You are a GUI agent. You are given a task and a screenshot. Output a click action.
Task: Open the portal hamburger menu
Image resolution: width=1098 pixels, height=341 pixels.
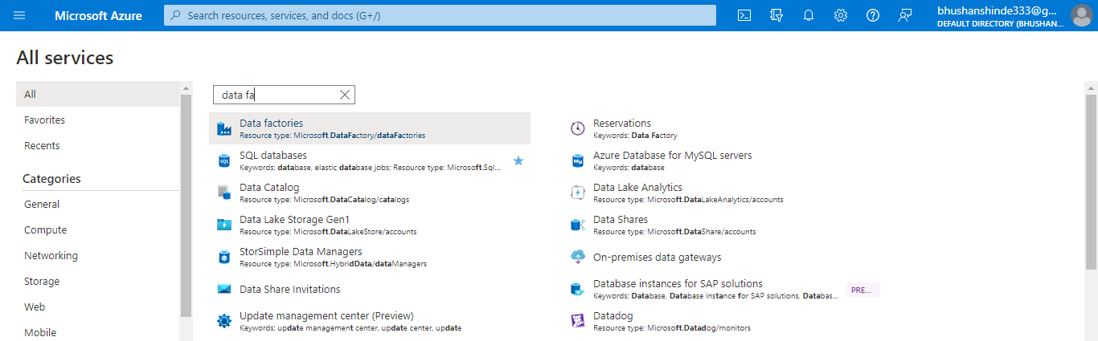(19, 15)
